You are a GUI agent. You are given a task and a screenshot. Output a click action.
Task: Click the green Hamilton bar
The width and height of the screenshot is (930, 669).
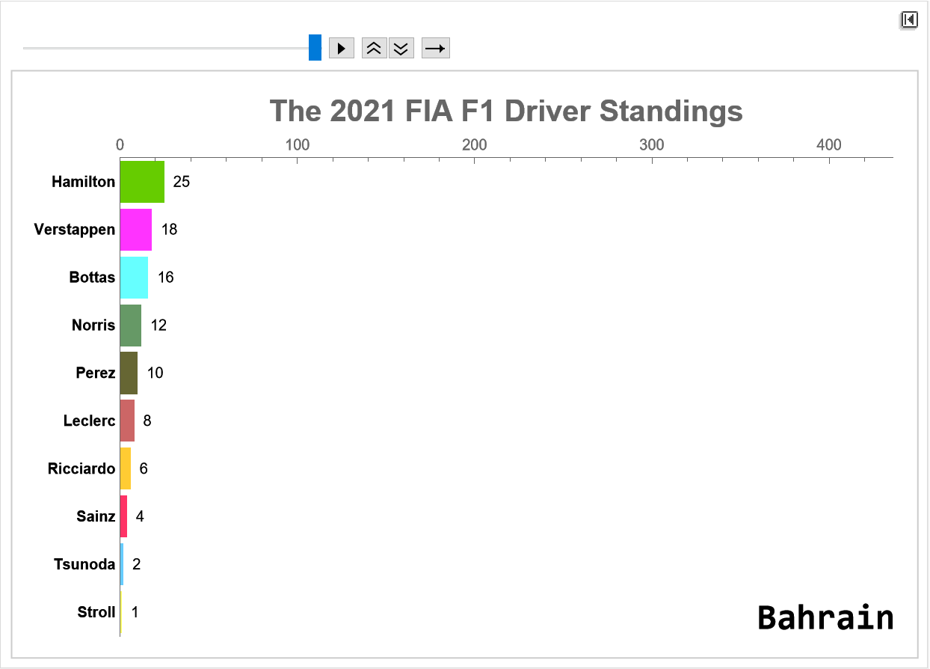coord(142,182)
